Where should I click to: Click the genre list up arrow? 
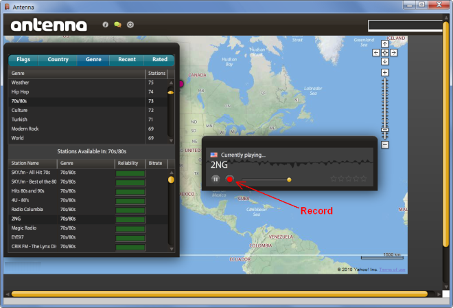point(171,82)
